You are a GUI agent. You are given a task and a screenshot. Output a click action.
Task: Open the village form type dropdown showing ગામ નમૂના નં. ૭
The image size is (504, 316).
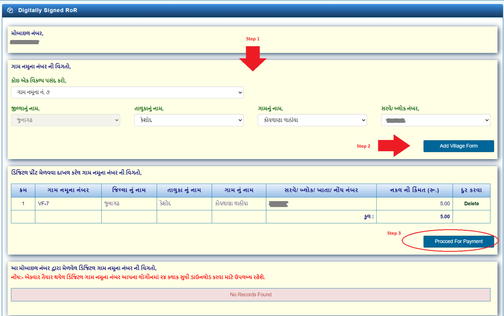(127, 92)
